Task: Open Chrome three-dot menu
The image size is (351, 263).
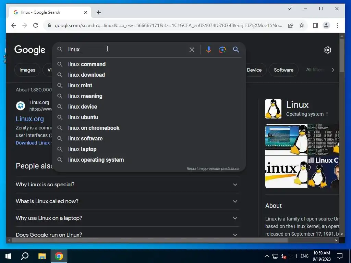Action: 337,25
